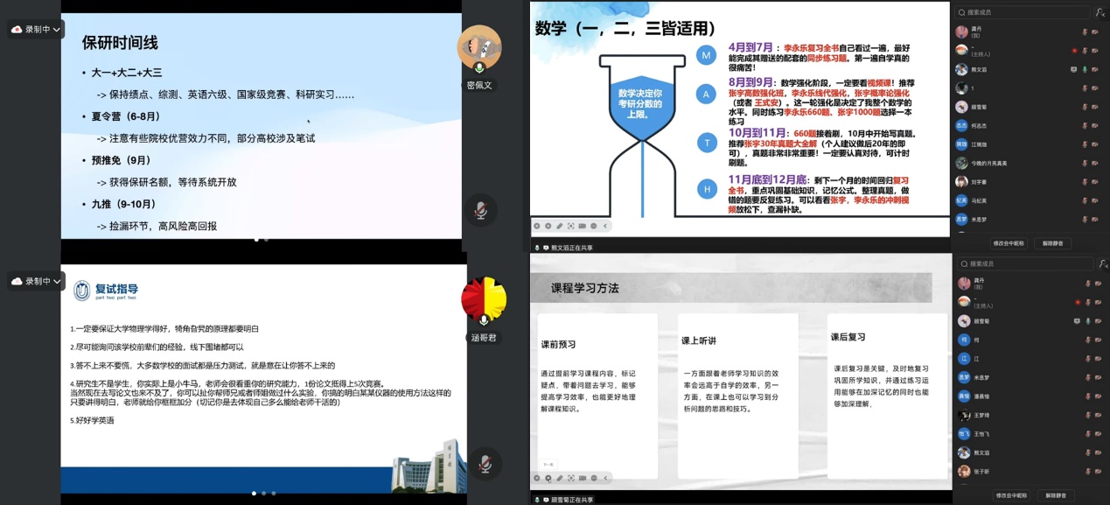Click 解除静音 in the top member panel
1110x505 pixels.
pyautogui.click(x=1052, y=243)
